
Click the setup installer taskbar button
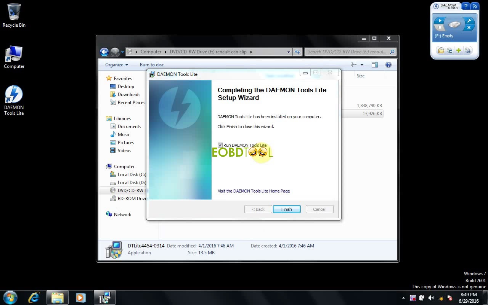(x=104, y=297)
